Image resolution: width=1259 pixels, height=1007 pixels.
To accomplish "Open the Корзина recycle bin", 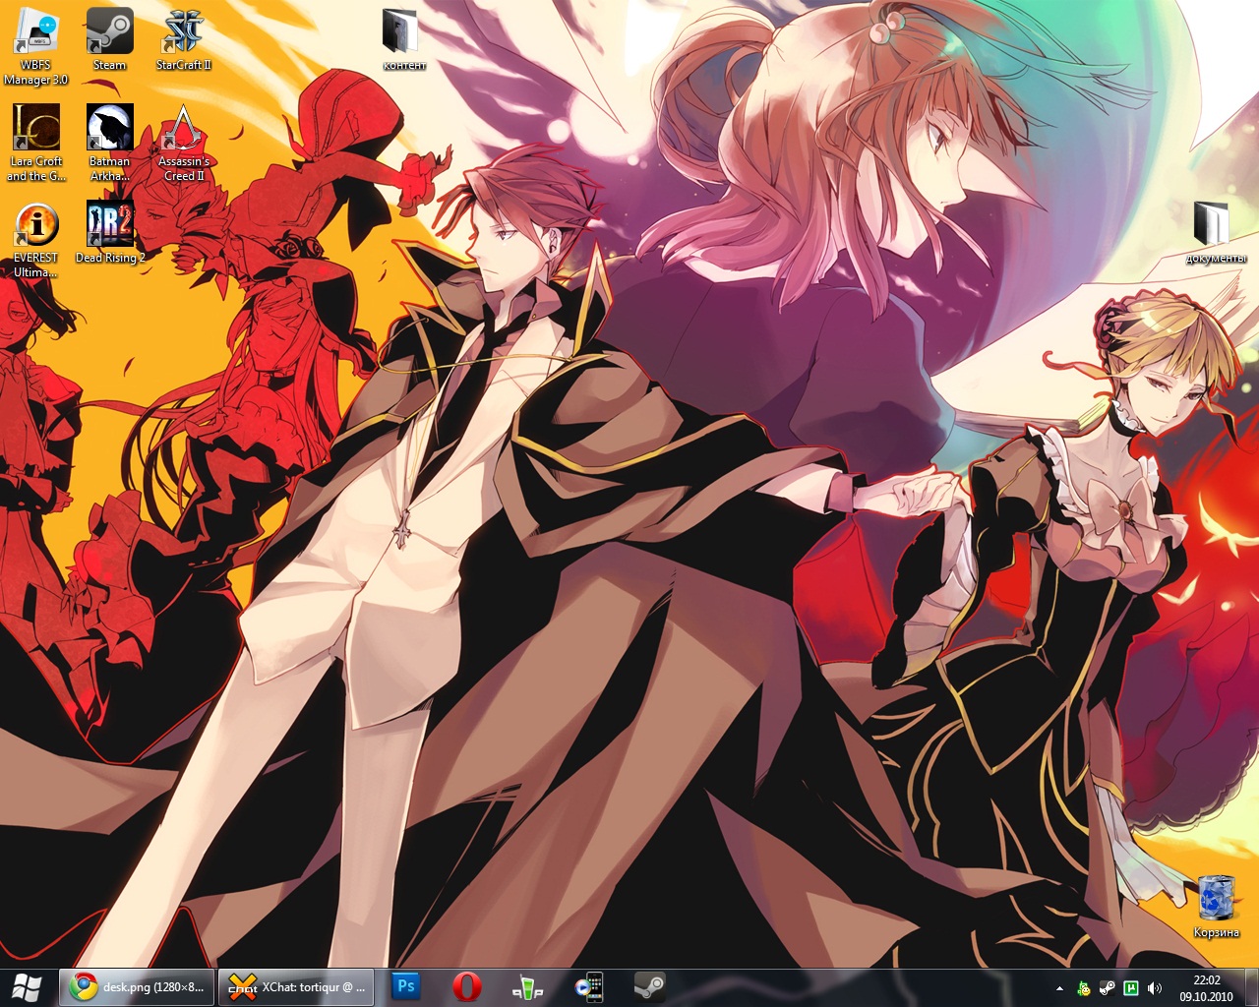I will [1216, 907].
